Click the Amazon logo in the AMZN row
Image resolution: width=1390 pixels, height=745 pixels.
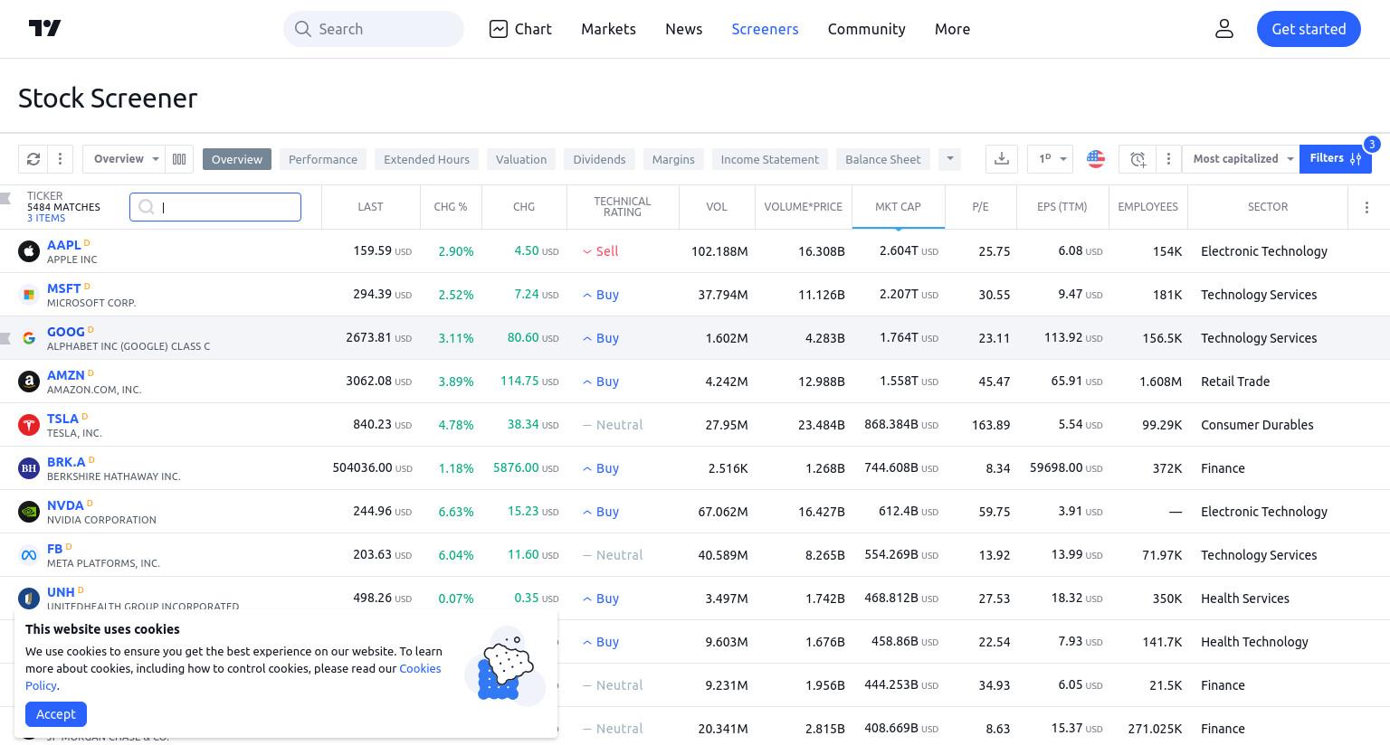[29, 382]
